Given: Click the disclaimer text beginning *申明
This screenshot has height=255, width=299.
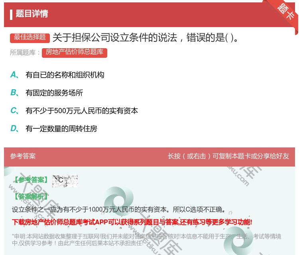Looking at the screenshot, I should click(x=146, y=239).
